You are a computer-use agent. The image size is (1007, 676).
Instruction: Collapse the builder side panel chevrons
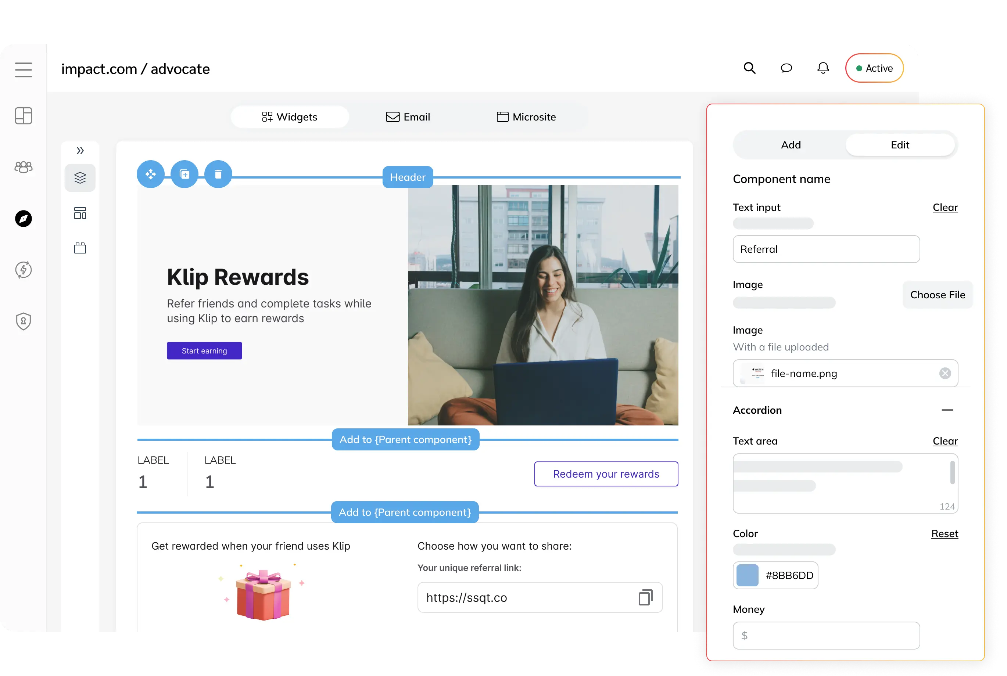[x=80, y=151]
